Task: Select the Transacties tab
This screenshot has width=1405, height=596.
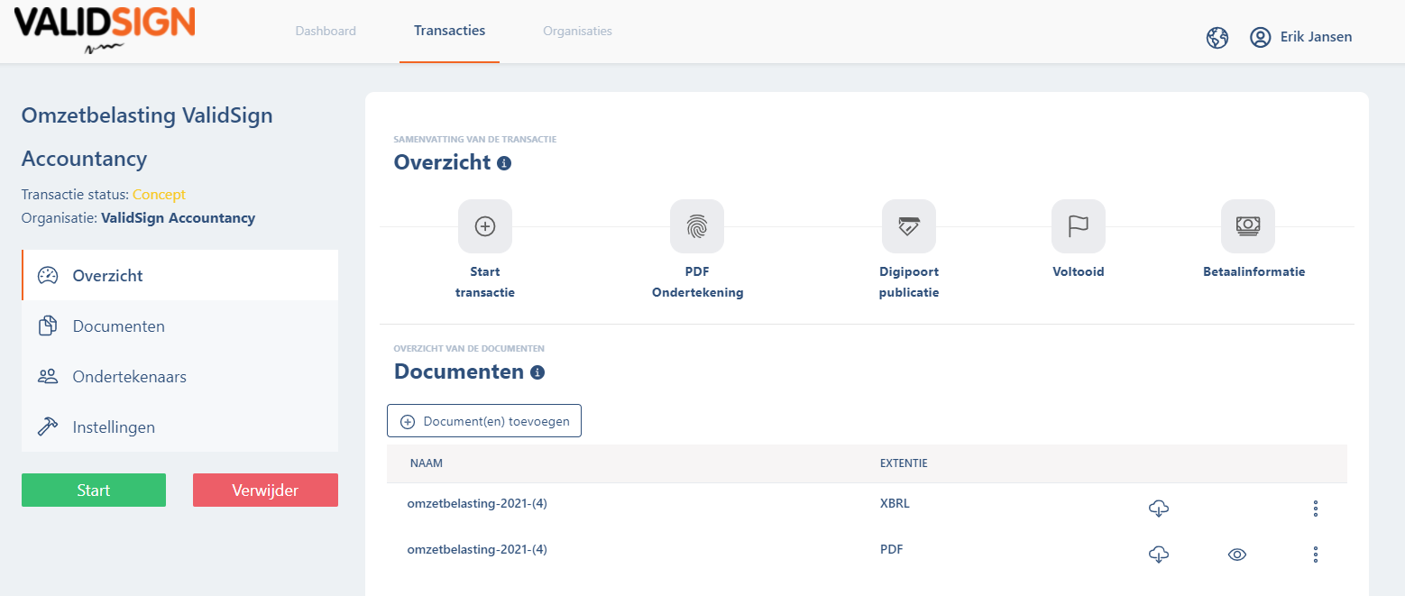Action: pos(450,31)
